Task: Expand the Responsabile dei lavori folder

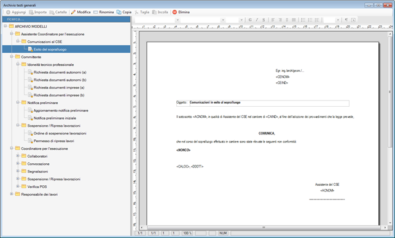Action: [11, 194]
